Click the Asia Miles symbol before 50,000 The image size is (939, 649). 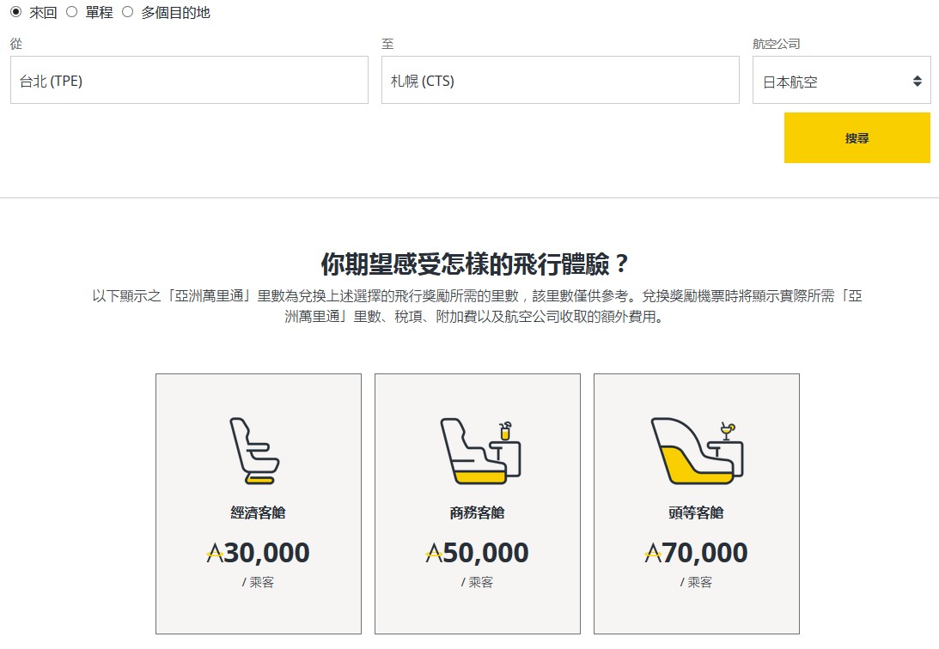click(434, 554)
